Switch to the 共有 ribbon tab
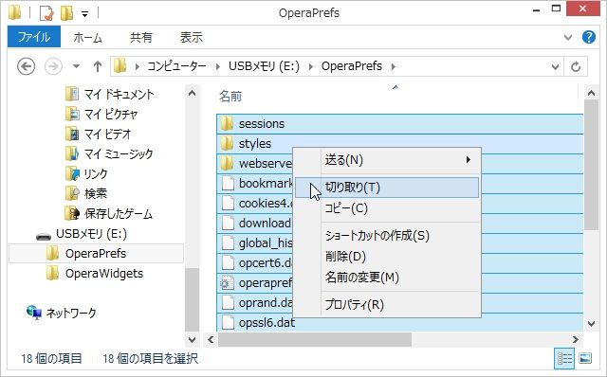The height and width of the screenshot is (377, 607). tap(141, 37)
